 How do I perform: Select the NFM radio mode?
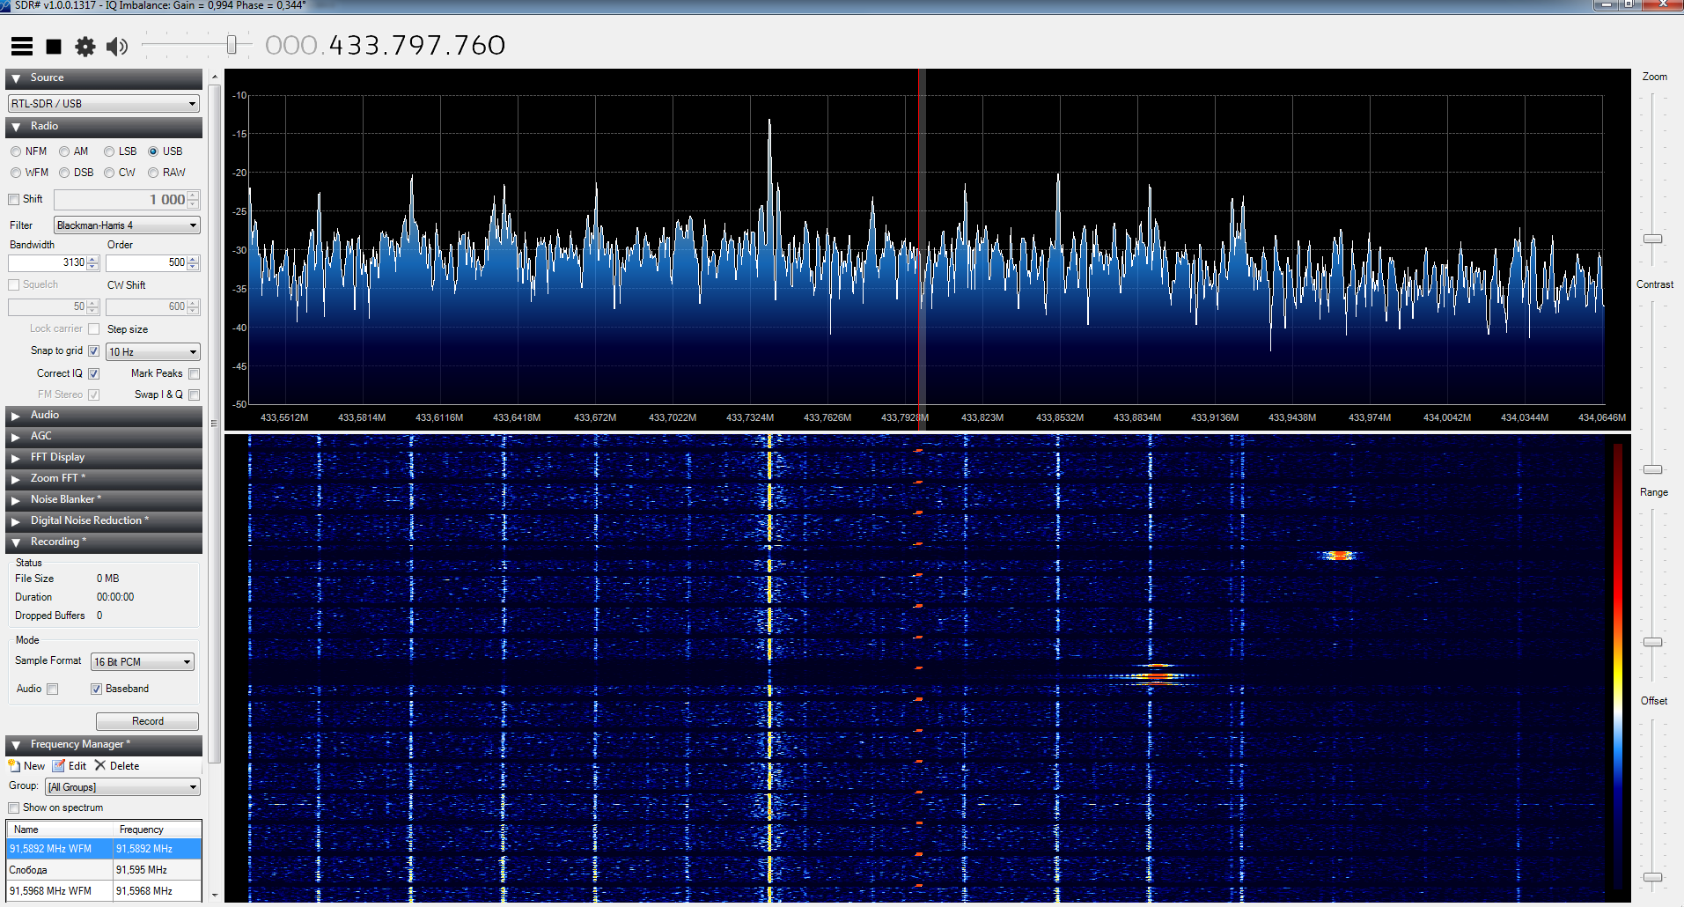click(x=16, y=151)
